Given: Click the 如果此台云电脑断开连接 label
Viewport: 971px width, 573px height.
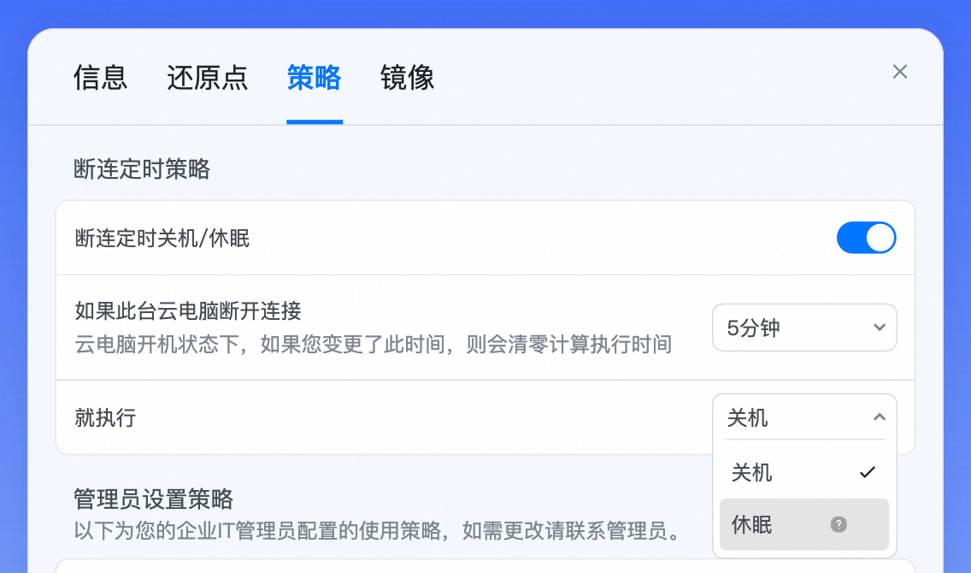Looking at the screenshot, I should (x=188, y=311).
